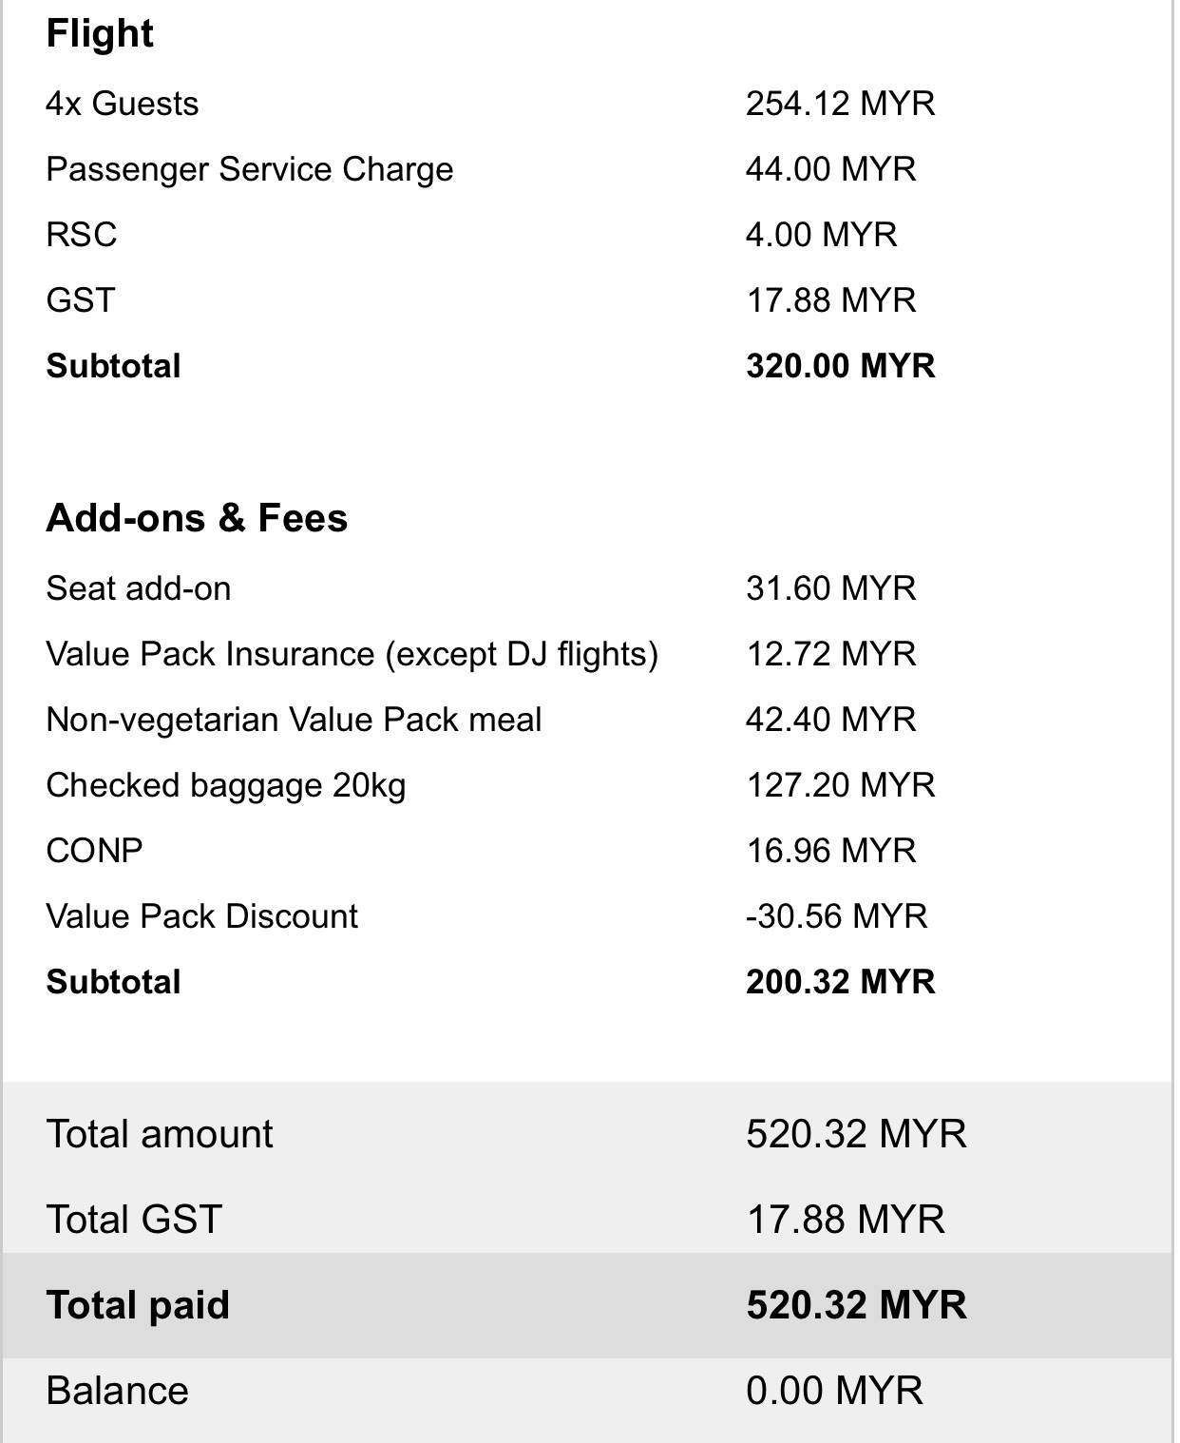Tap the 44.00 MYR amount
The image size is (1180, 1443).
tap(830, 169)
